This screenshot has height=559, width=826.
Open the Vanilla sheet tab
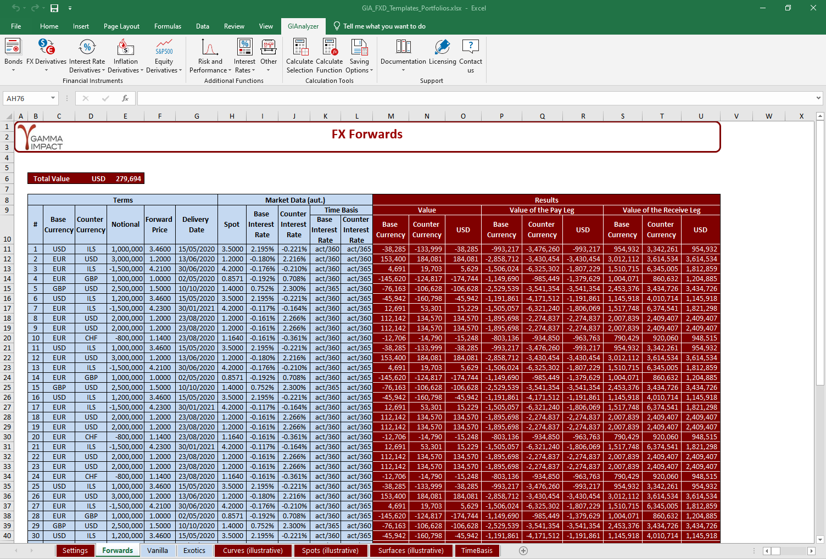pos(158,551)
